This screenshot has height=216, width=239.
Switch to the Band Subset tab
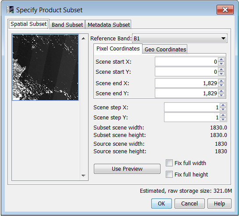(67, 25)
